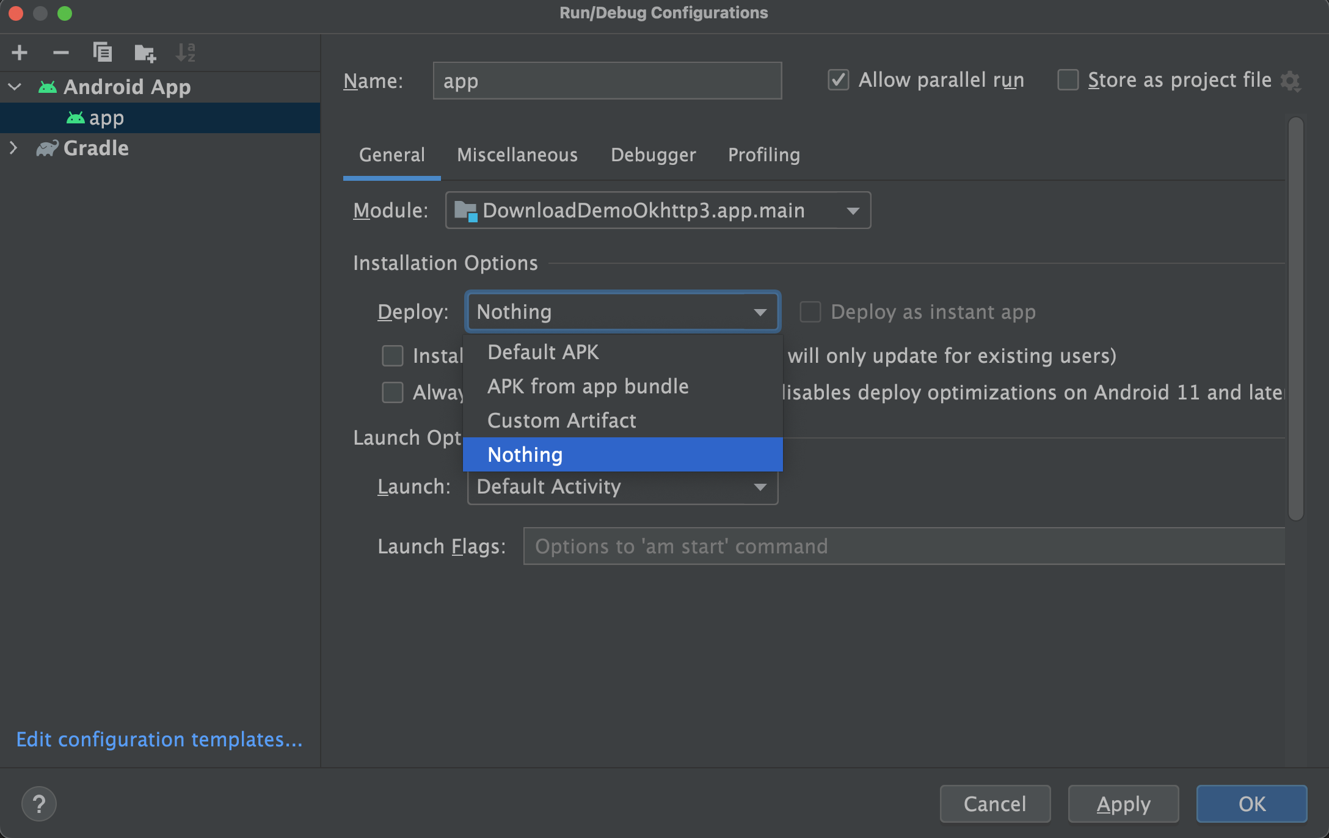This screenshot has height=838, width=1329.
Task: Select the app configuration in tree
Action: [160, 118]
